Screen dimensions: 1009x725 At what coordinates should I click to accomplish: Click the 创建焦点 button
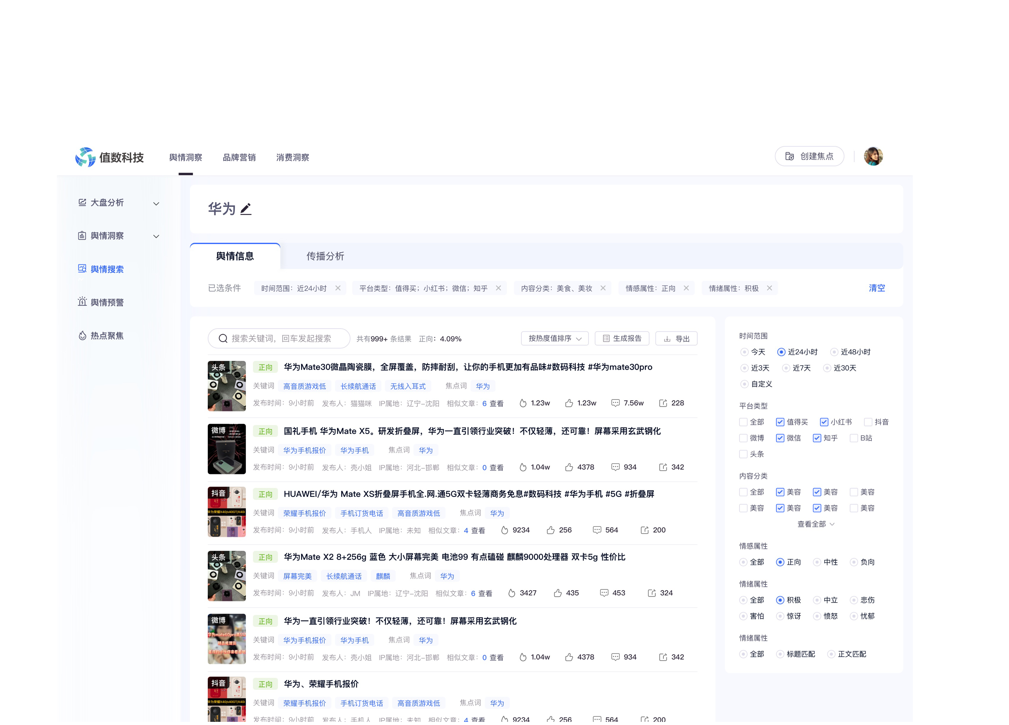coord(809,156)
